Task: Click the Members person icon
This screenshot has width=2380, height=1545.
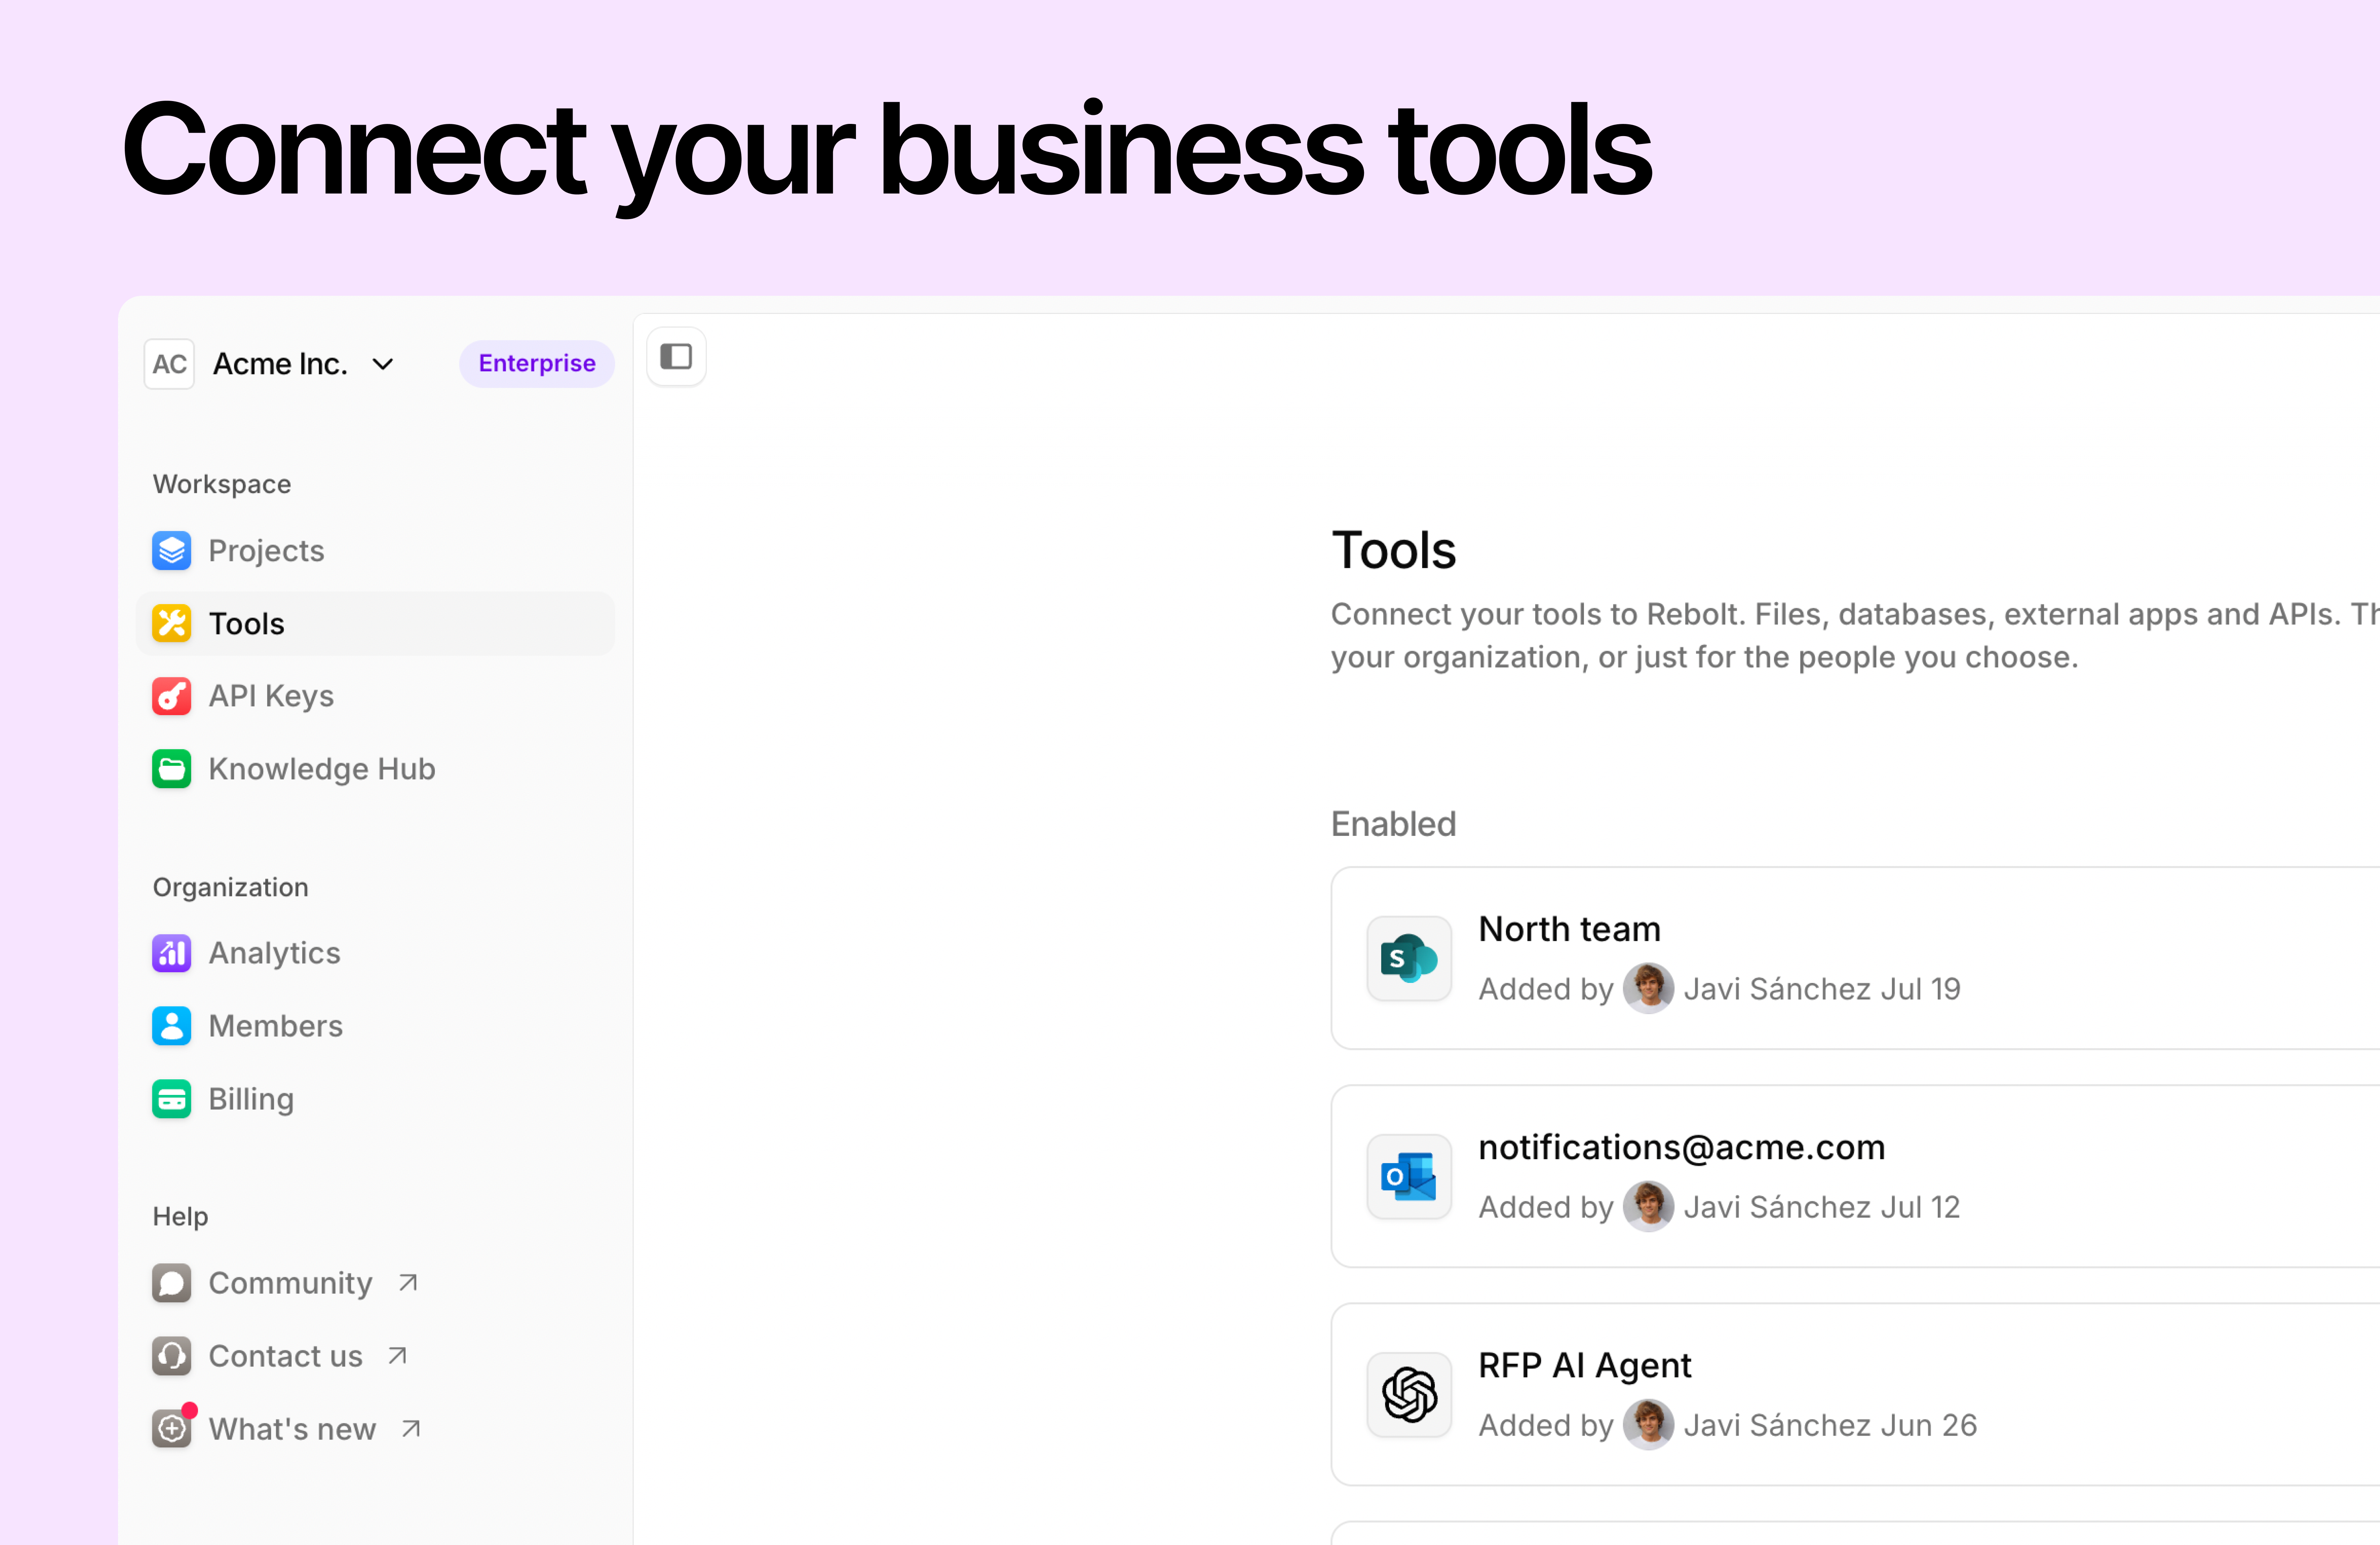Action: coord(171,1026)
